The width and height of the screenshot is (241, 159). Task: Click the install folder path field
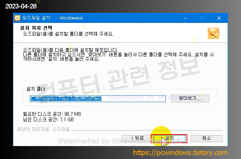[98, 98]
